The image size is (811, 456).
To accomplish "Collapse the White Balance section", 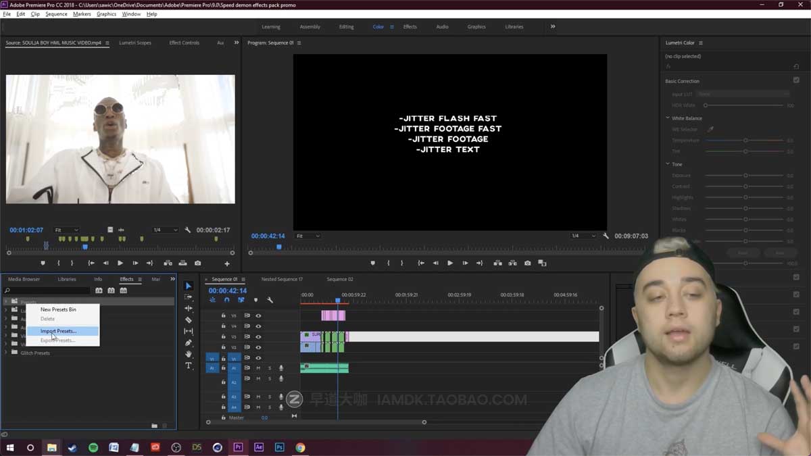I will [x=667, y=118].
